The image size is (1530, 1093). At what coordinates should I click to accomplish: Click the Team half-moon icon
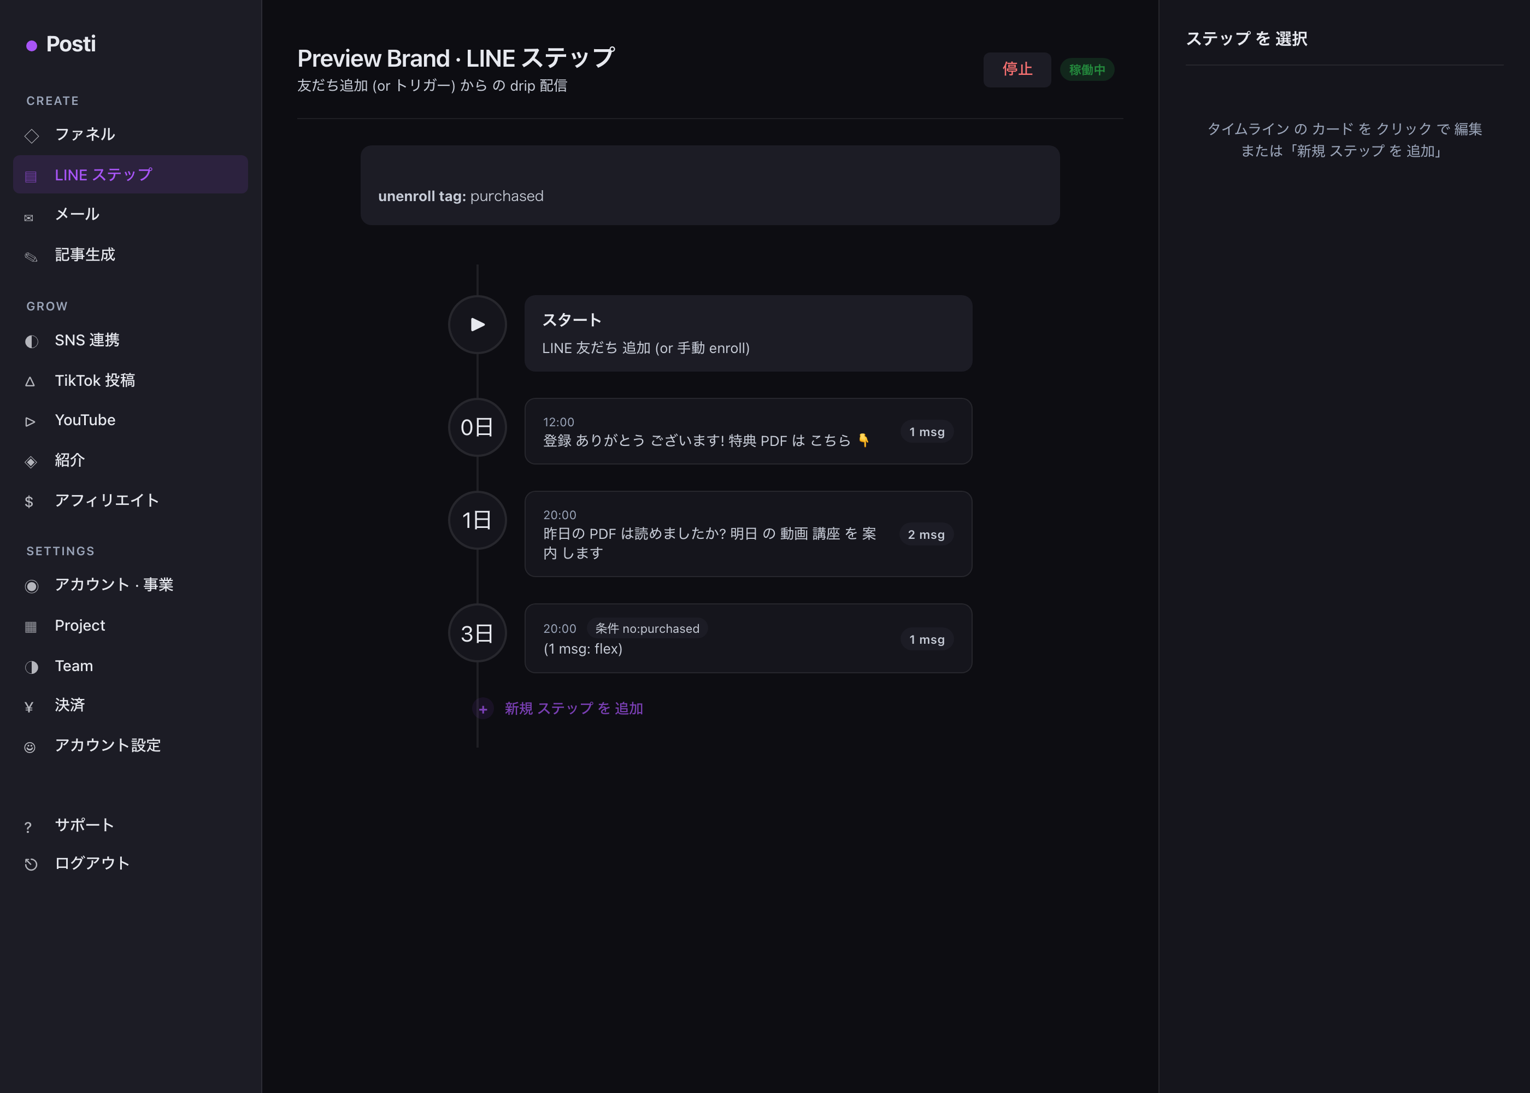point(31,667)
